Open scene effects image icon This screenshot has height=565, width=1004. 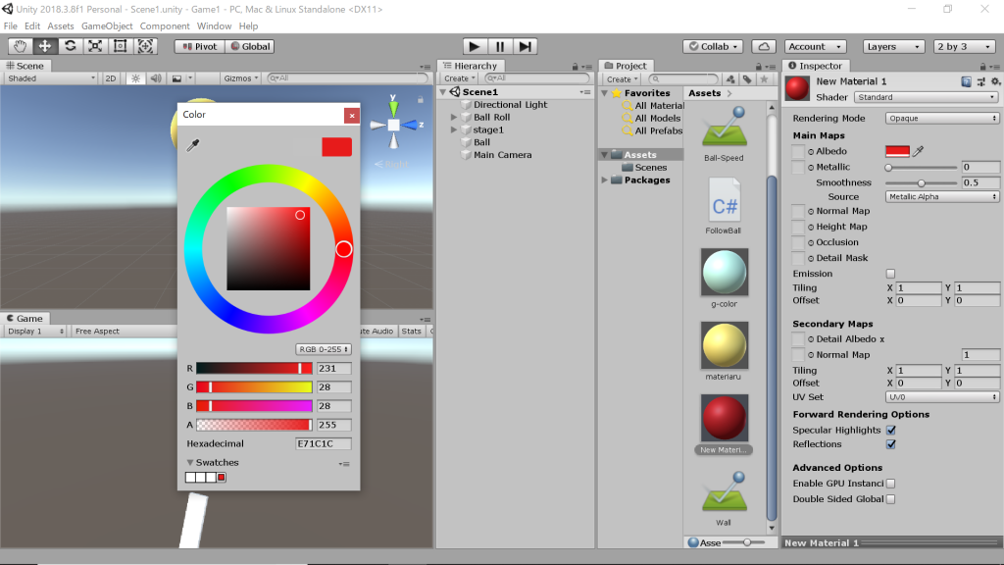(176, 78)
